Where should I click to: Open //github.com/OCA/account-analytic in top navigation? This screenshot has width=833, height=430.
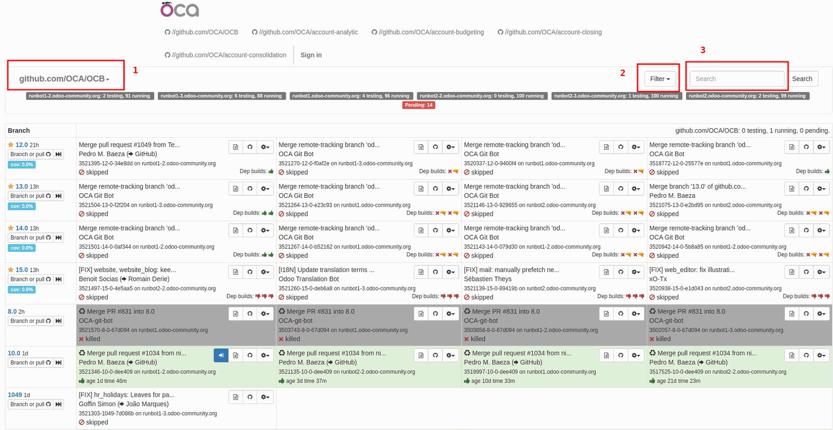305,32
